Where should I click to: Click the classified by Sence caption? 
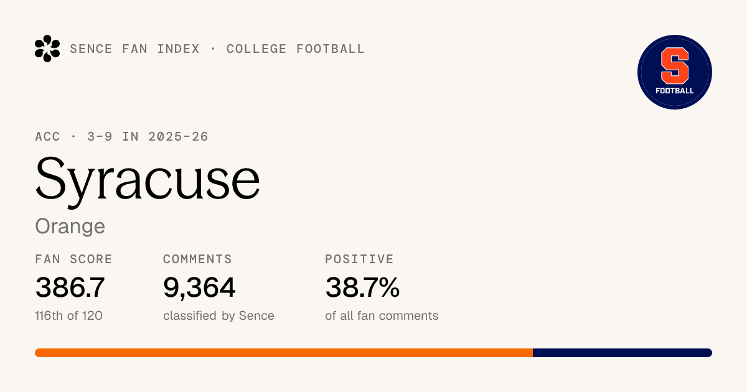pyautogui.click(x=218, y=315)
